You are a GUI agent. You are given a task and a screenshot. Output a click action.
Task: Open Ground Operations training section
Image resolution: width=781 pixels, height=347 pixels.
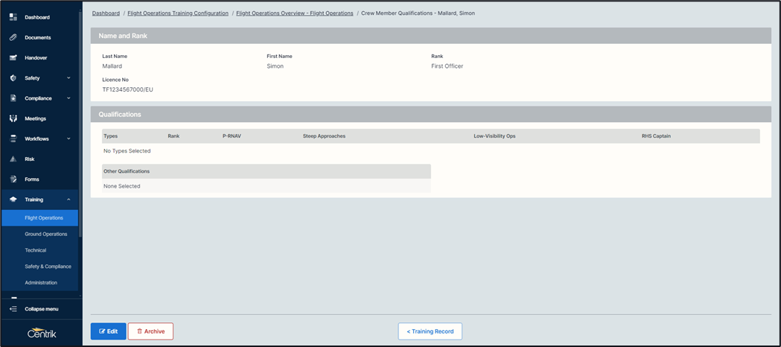(x=45, y=234)
